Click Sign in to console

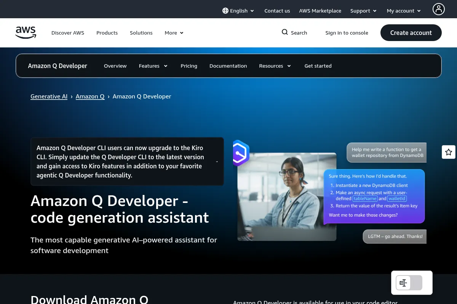pyautogui.click(x=347, y=33)
